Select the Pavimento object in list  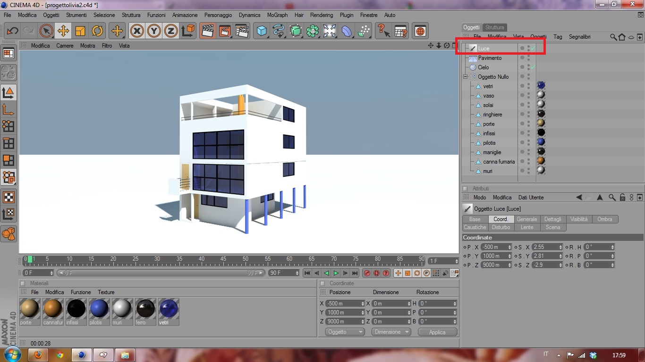pos(490,58)
